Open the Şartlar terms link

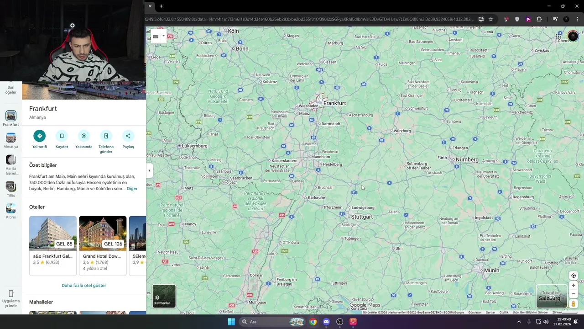[490, 313]
